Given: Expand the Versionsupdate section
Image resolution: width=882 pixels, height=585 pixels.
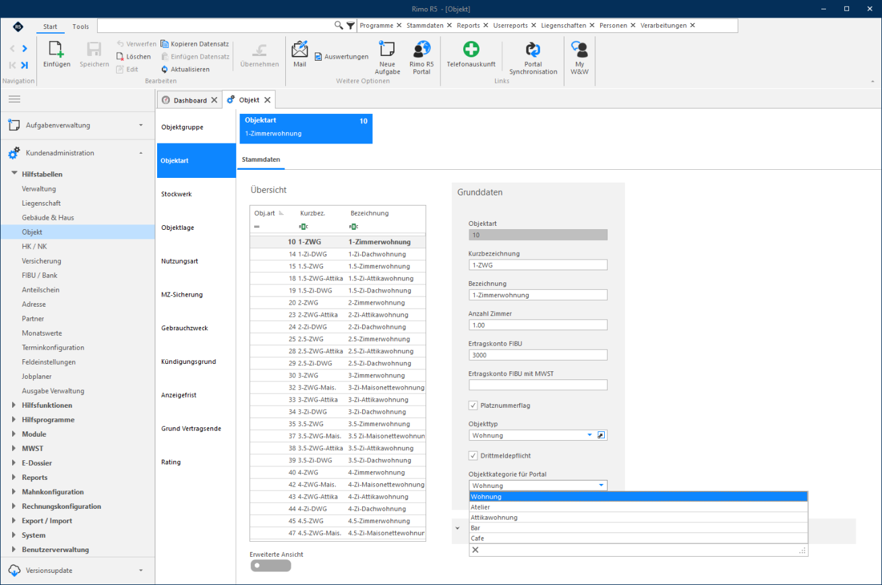Looking at the screenshot, I should (x=141, y=570).
